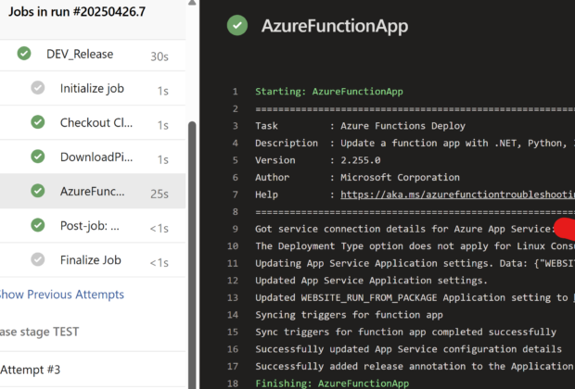Click log line number 9

tap(235, 229)
